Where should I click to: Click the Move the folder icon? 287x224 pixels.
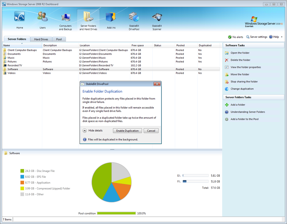pos(226,74)
